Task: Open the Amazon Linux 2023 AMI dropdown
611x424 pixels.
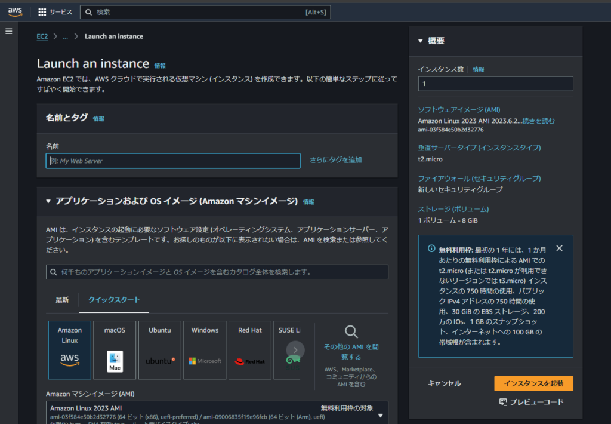Action: 381,415
